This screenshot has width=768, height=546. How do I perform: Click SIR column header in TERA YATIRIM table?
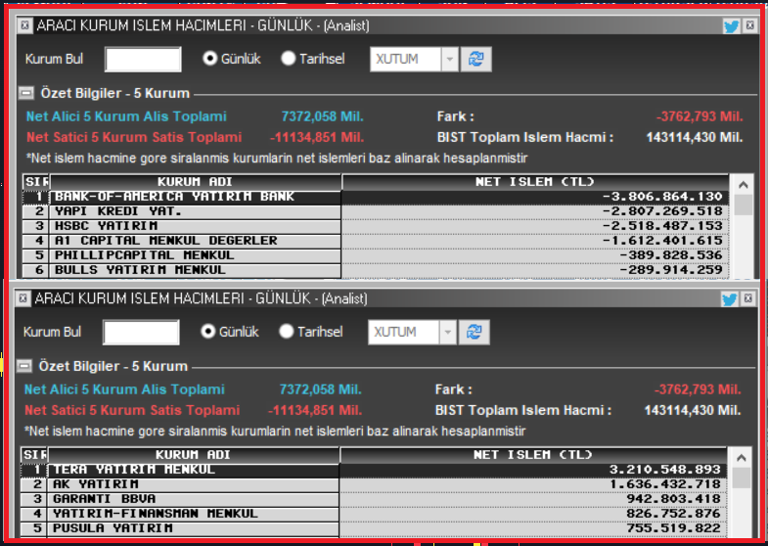pyautogui.click(x=34, y=454)
